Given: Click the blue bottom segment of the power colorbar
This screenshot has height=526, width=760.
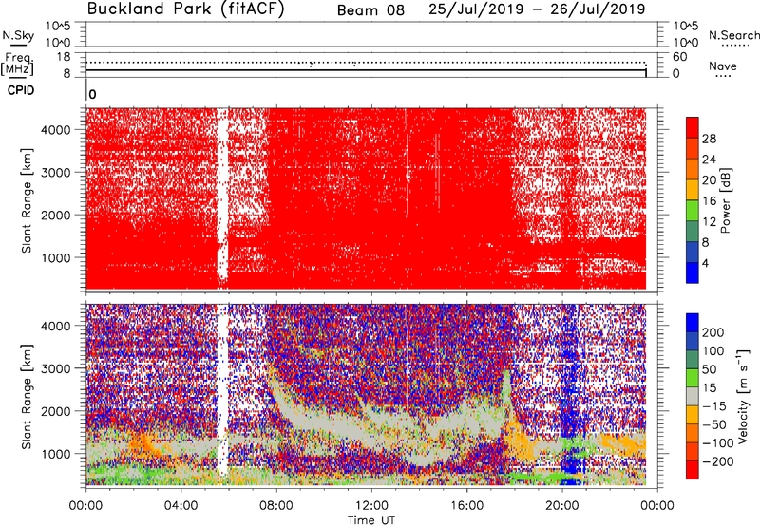Looking at the screenshot, I should click(693, 272).
